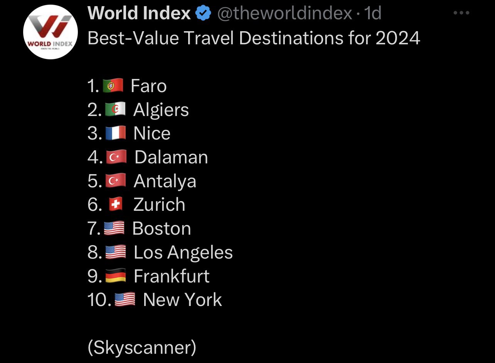Click the Turkey flag beside Dalaman

click(116, 157)
